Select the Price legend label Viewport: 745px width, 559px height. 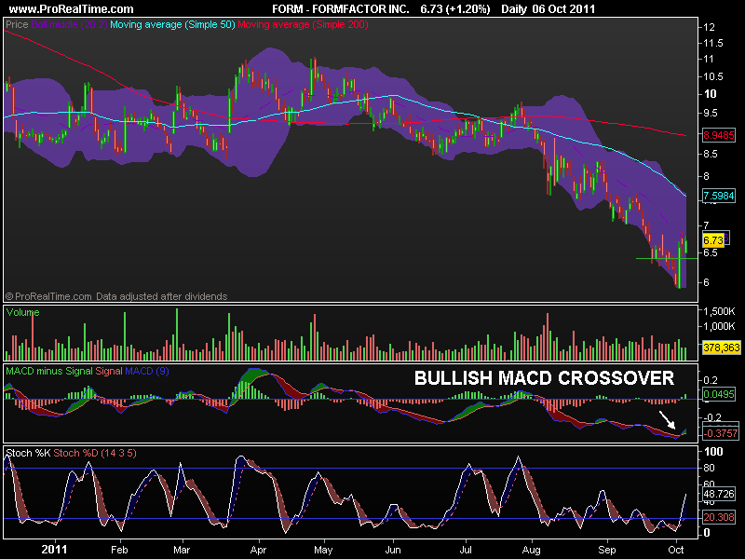[x=17, y=24]
